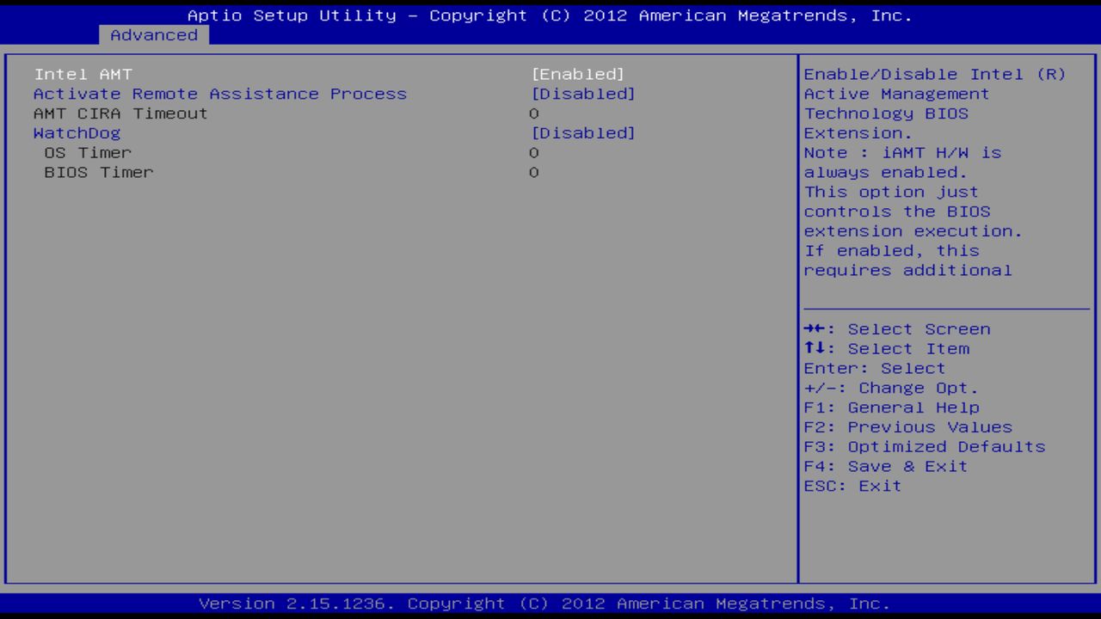Select the AMT CIRA Timeout value field

coord(533,113)
